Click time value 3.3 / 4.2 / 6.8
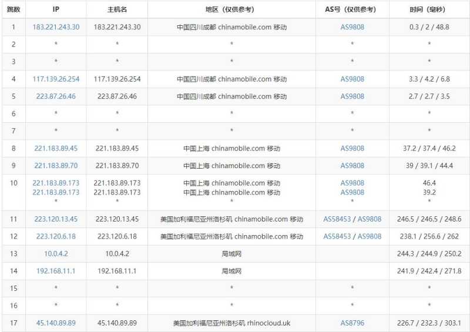This screenshot has height=332, width=470. (x=429, y=79)
